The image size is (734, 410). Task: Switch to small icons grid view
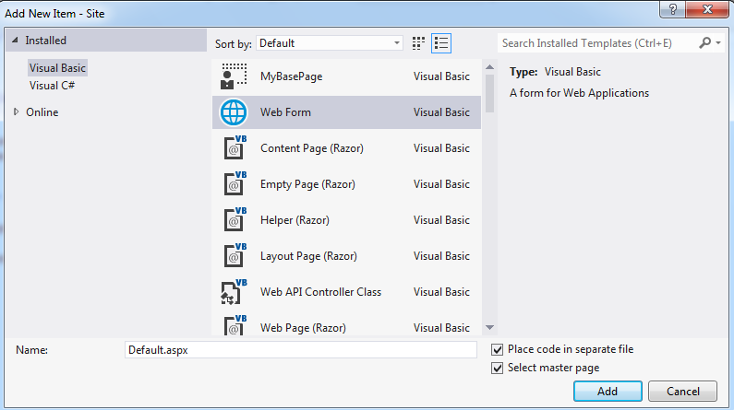[419, 43]
